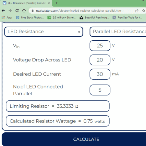Click the Limiting Resistor result 33.3333
146x146 pixels.
[x=57, y=106]
